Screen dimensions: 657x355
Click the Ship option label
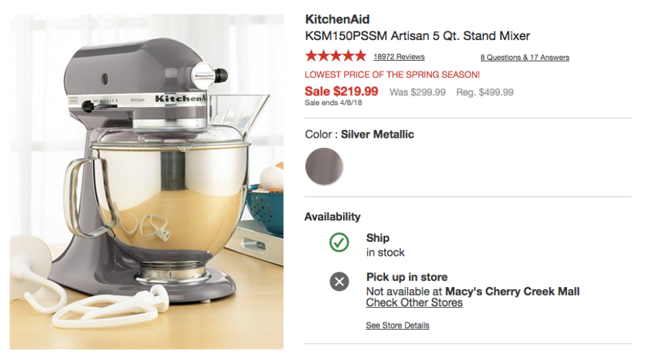(377, 238)
